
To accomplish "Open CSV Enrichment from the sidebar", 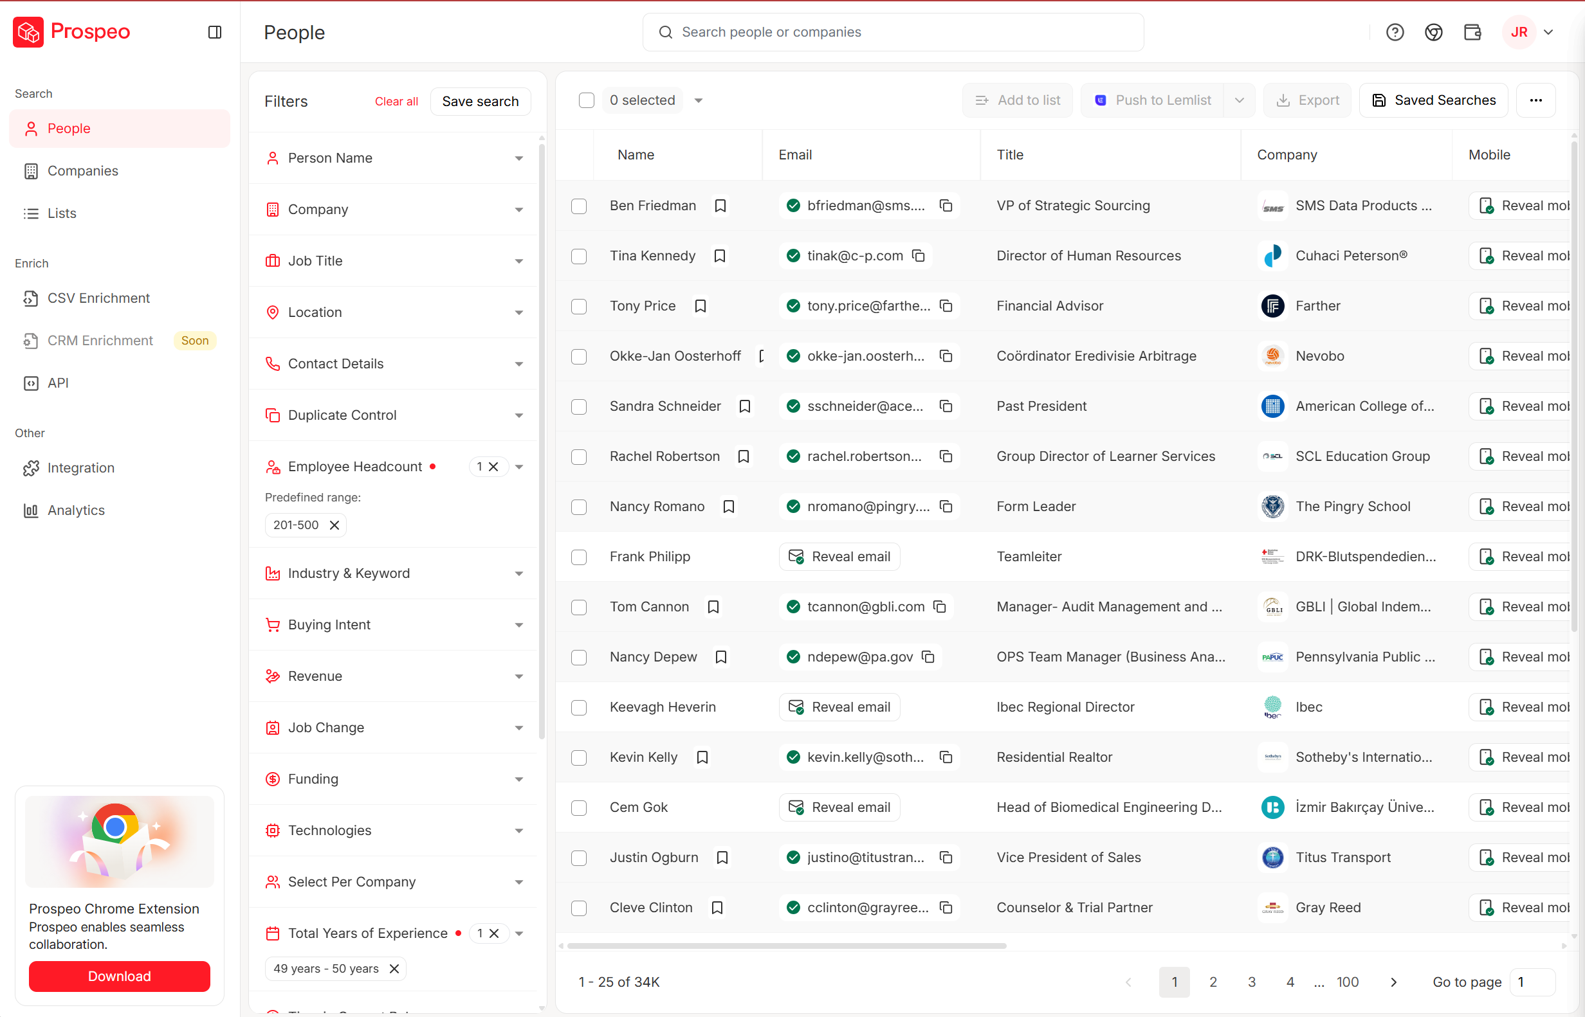I will 98,298.
